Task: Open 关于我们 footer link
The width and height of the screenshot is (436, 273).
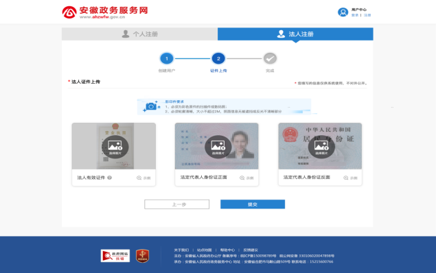Action: coord(181,250)
